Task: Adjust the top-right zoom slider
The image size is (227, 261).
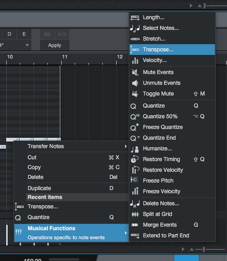Action: click(x=205, y=6)
